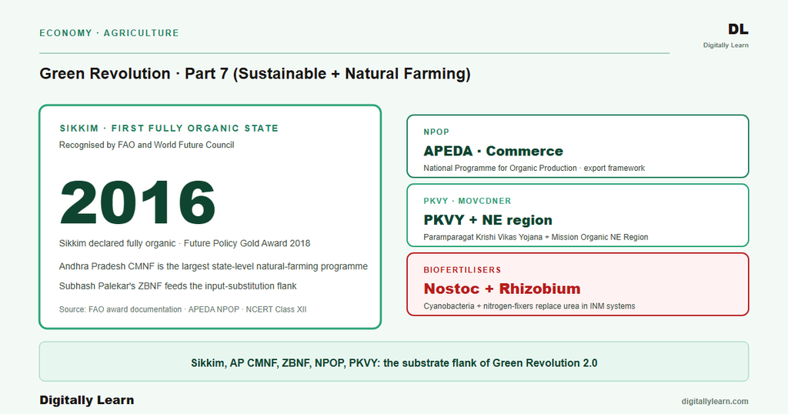Click the 'Source: FAO award documentation' line
This screenshot has width=788, height=414.
(x=182, y=309)
